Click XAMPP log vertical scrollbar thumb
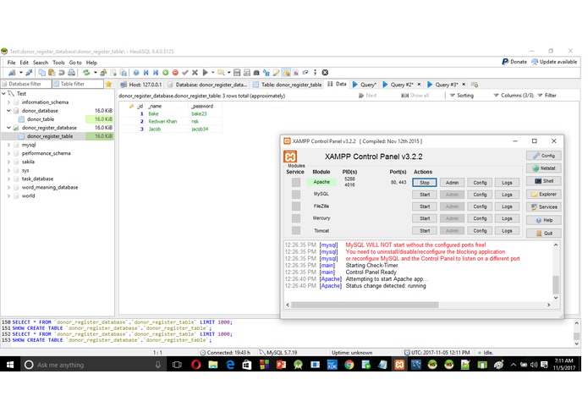 [556, 284]
